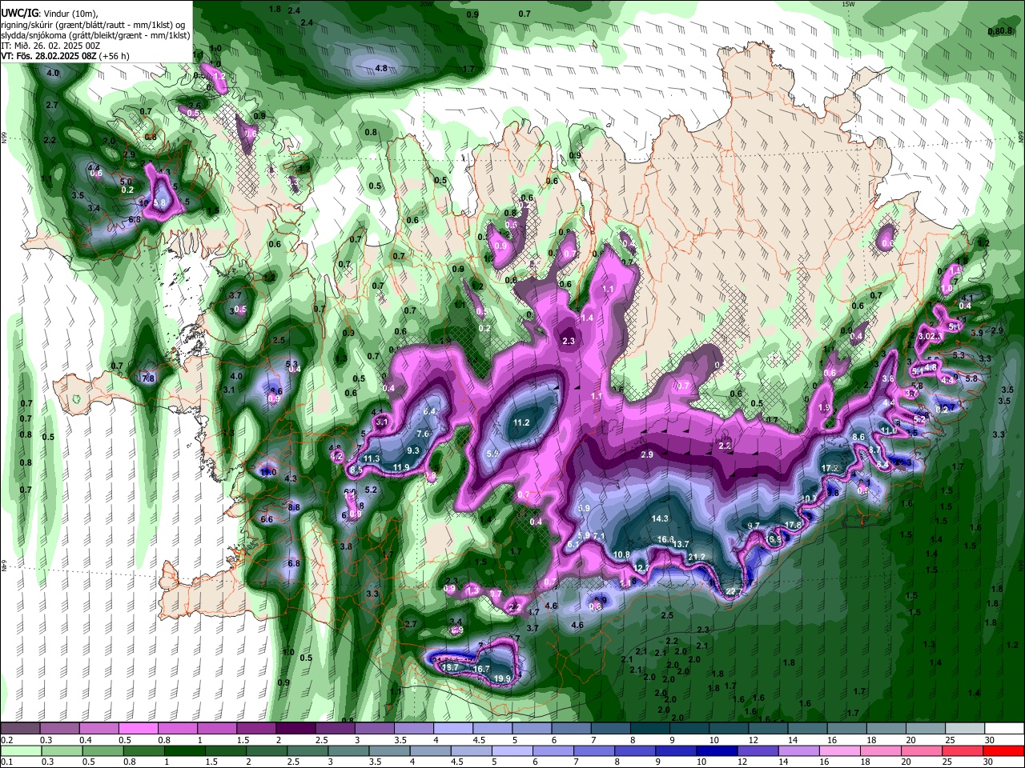Click the 6.4 precipitation value on the map

click(429, 411)
